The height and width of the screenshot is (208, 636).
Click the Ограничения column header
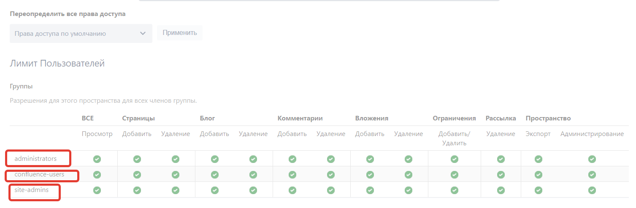coord(454,118)
